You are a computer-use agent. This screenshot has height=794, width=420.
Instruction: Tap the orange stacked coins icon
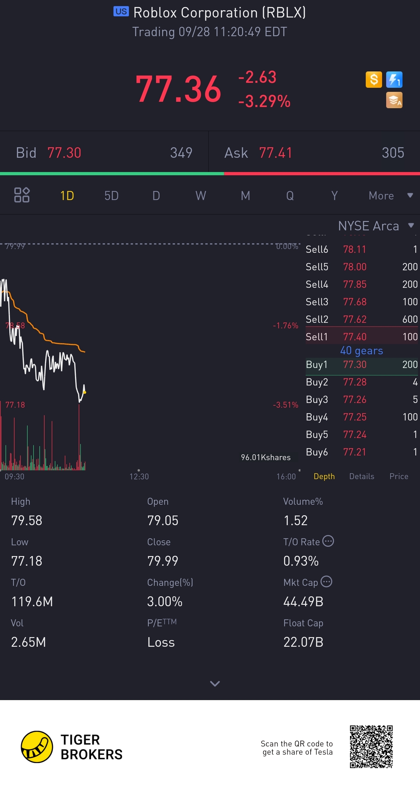394,100
